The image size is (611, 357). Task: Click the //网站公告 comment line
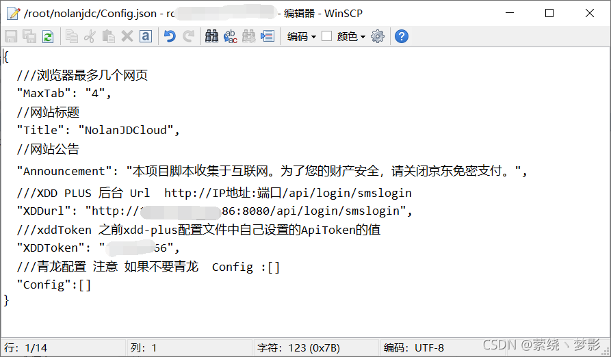pos(48,149)
